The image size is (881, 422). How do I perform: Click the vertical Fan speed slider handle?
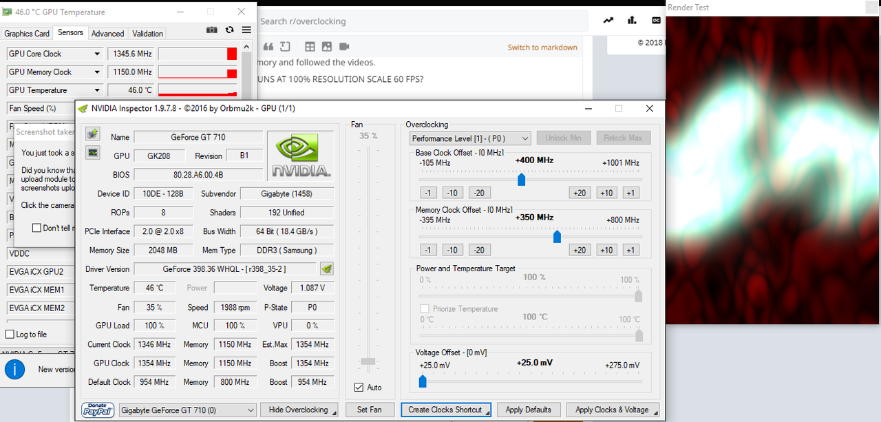point(369,361)
